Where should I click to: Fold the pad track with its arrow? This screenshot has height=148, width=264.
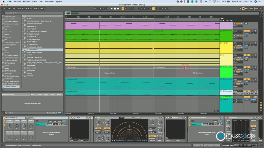point(221,55)
